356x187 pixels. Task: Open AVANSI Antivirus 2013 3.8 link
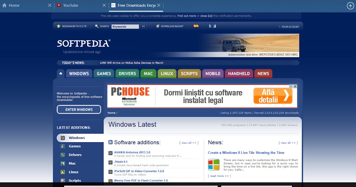tap(132, 152)
